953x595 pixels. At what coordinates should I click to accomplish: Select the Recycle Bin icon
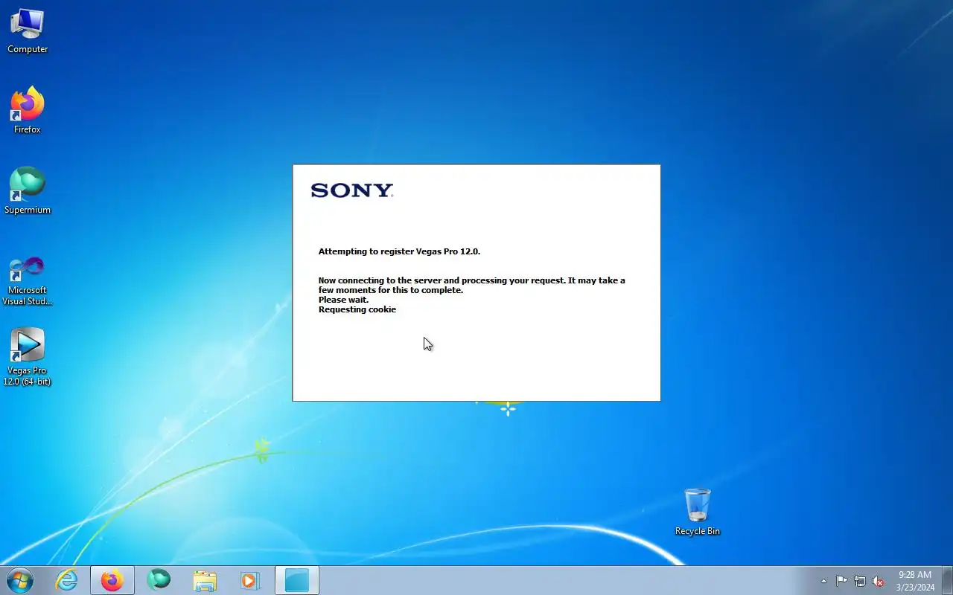[698, 512]
